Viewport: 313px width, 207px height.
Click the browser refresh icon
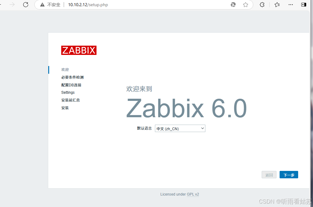26,5
